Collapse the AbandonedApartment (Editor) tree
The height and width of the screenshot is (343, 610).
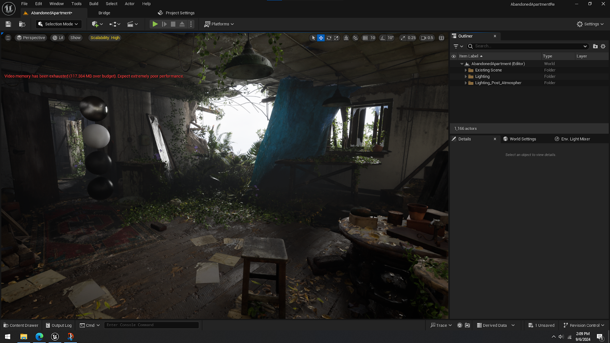(x=462, y=64)
